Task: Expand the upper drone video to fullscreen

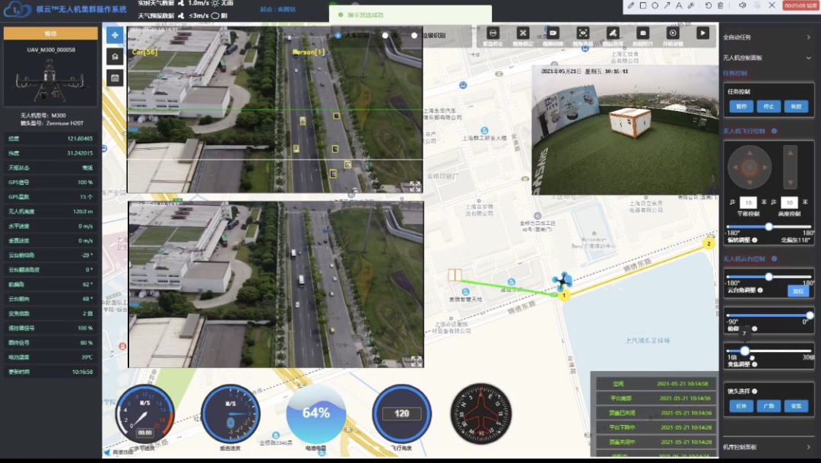Action: click(415, 186)
